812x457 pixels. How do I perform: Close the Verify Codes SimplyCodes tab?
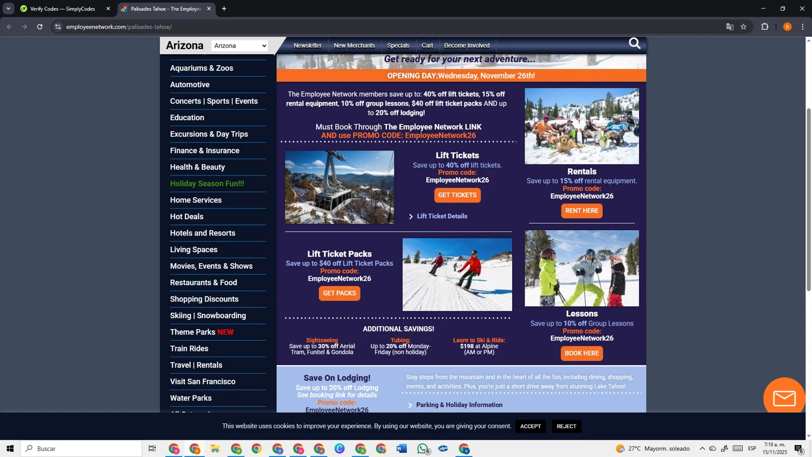coord(108,9)
